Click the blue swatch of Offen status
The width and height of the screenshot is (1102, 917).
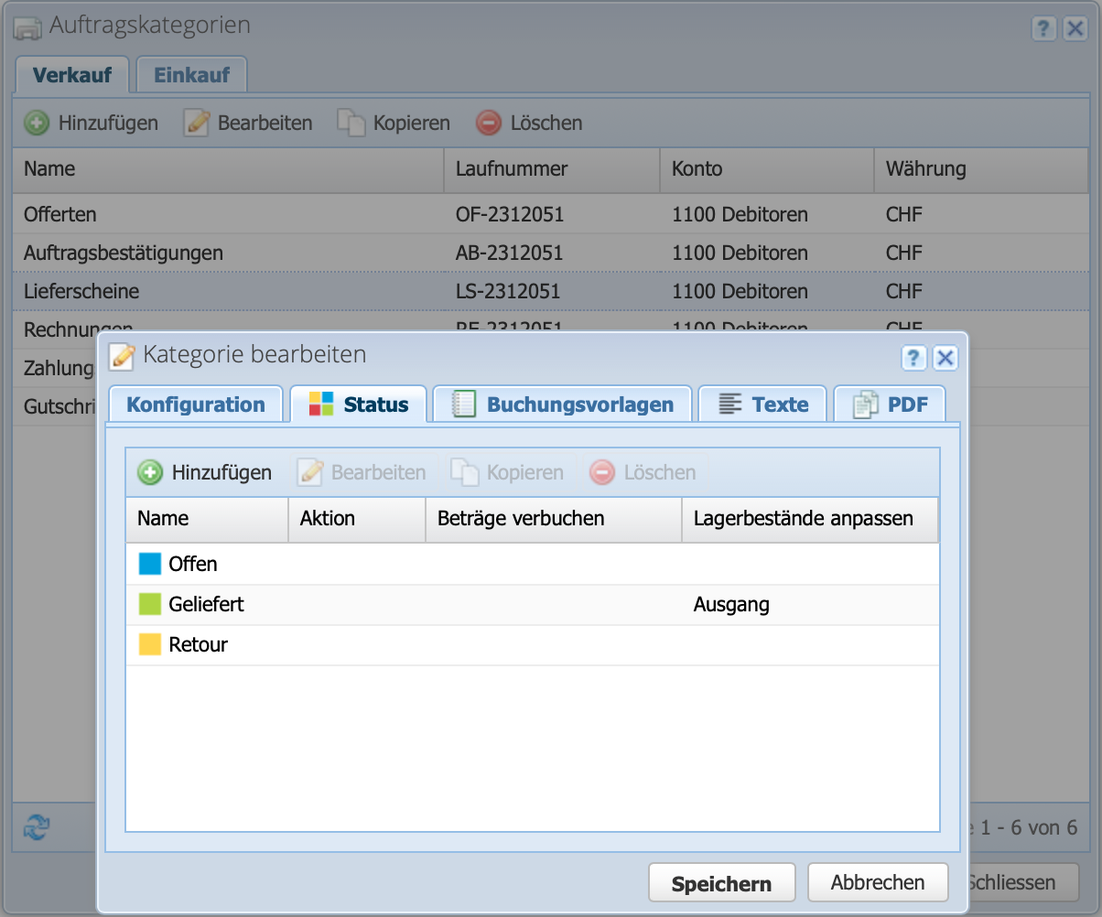pyautogui.click(x=150, y=564)
